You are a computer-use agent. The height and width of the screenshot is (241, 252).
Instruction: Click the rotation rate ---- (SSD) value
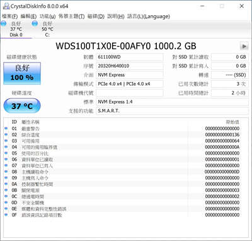(x=230, y=75)
